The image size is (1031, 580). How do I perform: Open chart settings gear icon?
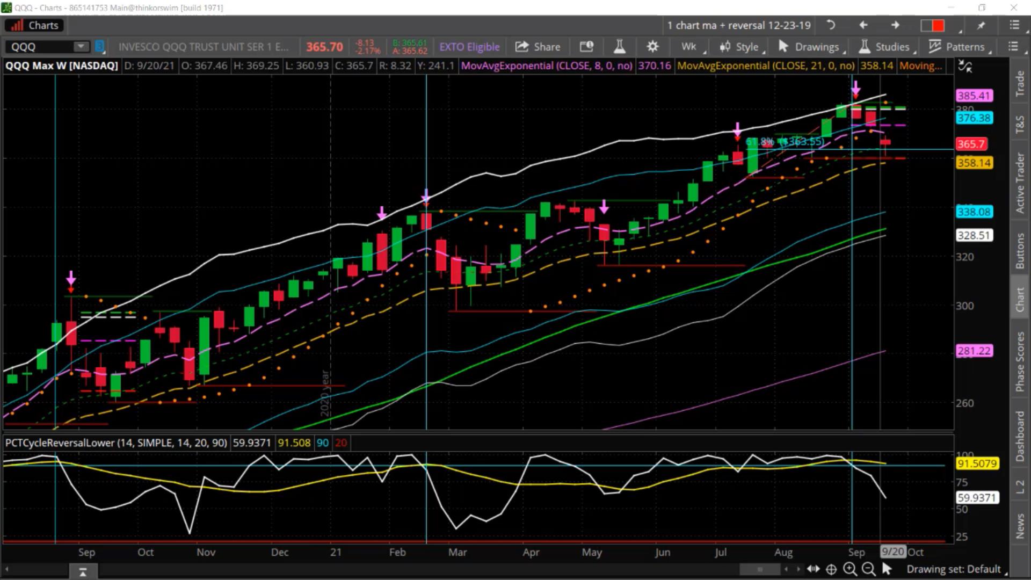point(652,47)
